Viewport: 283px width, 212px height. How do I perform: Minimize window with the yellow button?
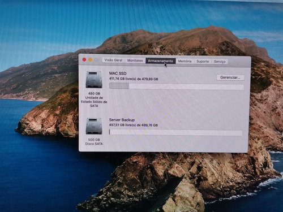(91, 60)
